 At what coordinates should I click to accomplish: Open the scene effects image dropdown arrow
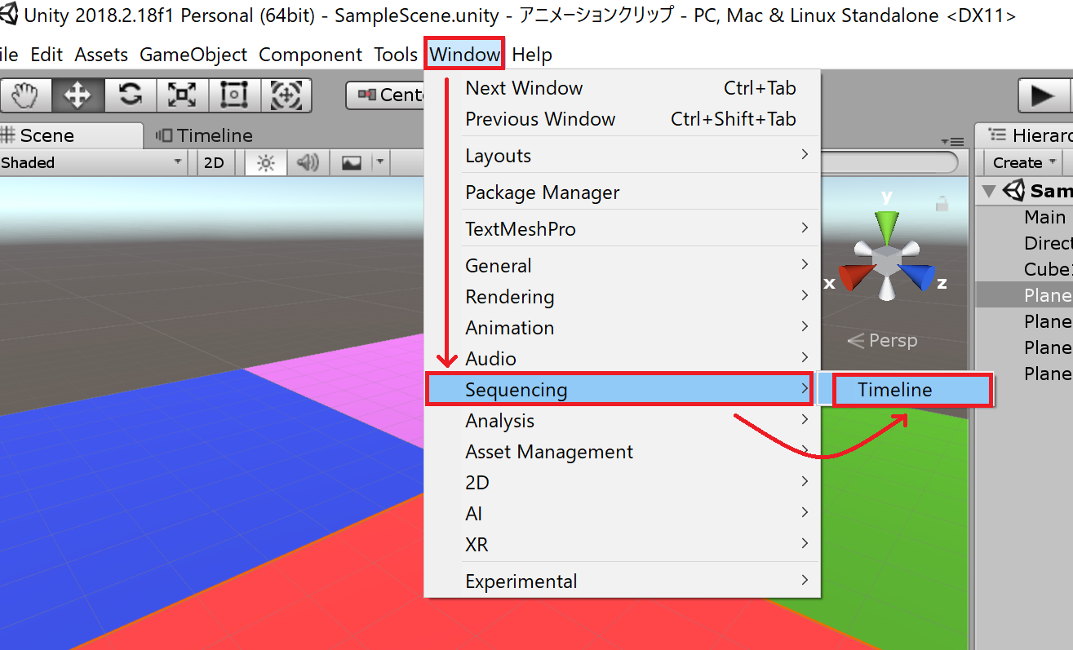click(380, 163)
